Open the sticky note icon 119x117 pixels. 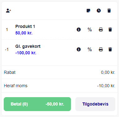[x=88, y=11]
